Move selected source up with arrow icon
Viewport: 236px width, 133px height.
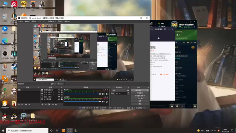click(53, 104)
